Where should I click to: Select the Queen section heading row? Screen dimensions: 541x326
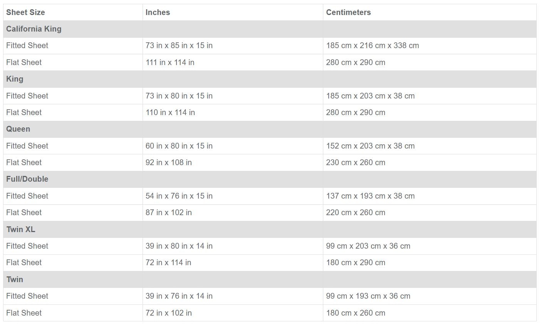(18, 129)
